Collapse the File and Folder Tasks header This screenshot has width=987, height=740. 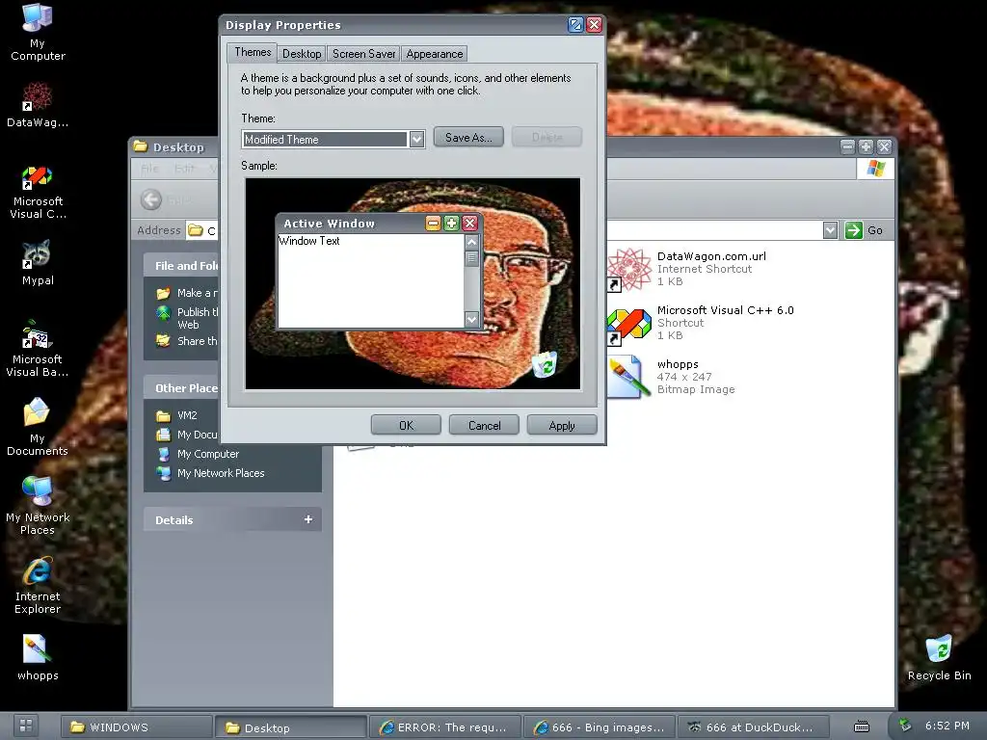pos(182,266)
